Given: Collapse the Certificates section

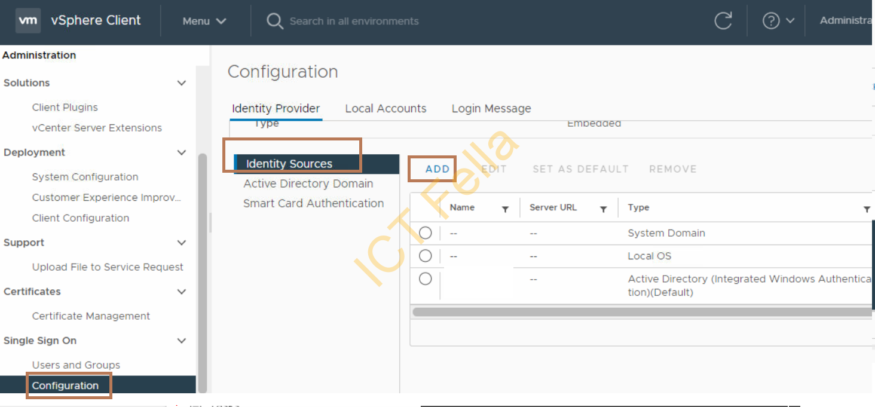Looking at the screenshot, I should coord(182,292).
